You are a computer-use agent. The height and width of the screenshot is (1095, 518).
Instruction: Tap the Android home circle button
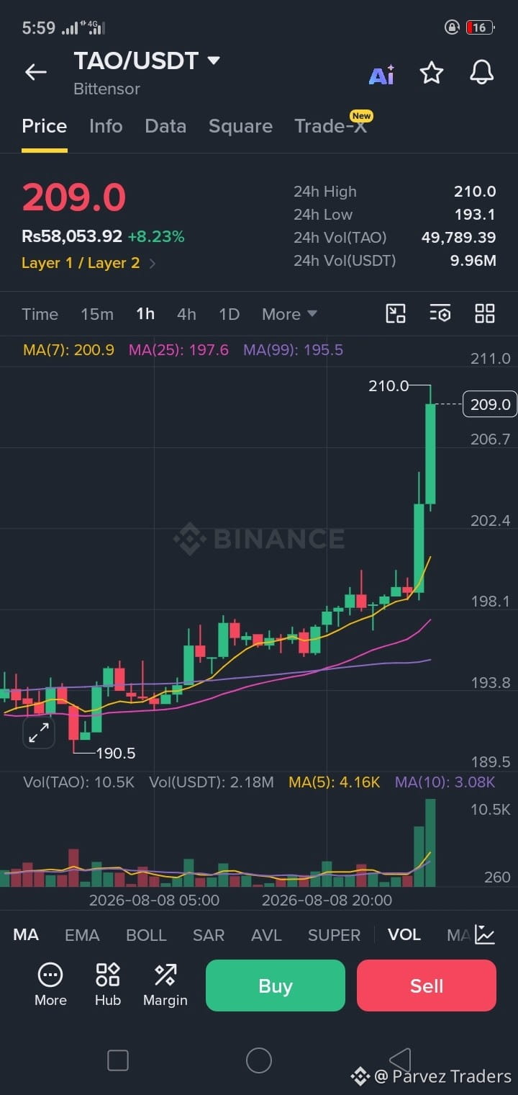click(x=259, y=1060)
